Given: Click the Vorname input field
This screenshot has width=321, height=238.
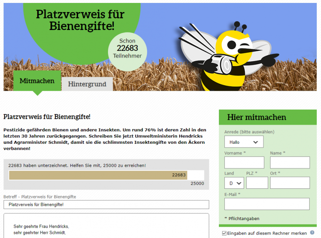Looking at the screenshot, I should 244,163.
